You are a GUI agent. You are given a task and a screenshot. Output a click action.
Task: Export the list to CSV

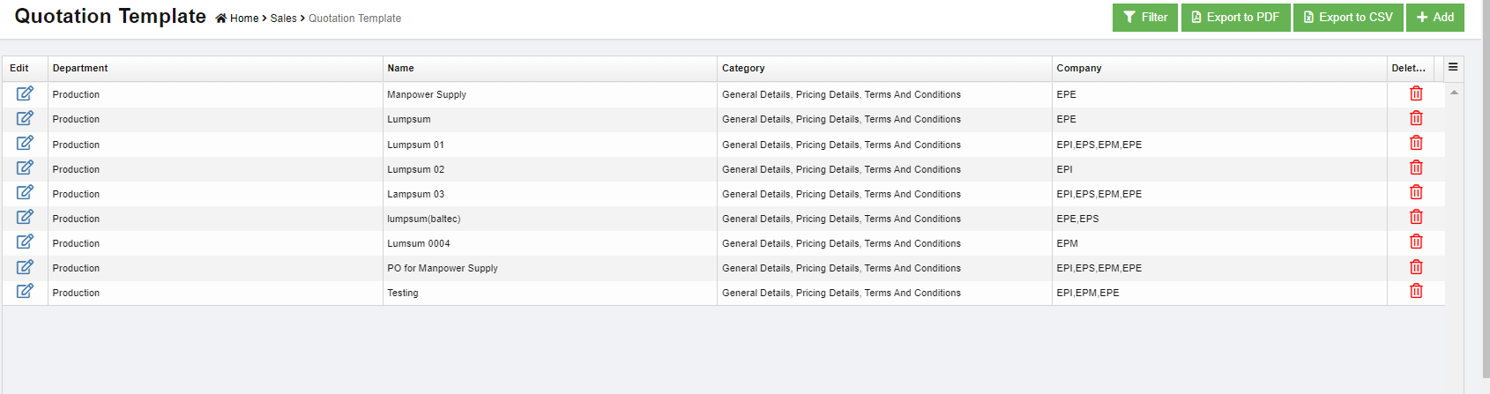pyautogui.click(x=1348, y=18)
